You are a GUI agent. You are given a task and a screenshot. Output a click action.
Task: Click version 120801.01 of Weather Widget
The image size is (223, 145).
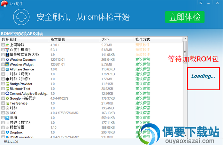57,64
